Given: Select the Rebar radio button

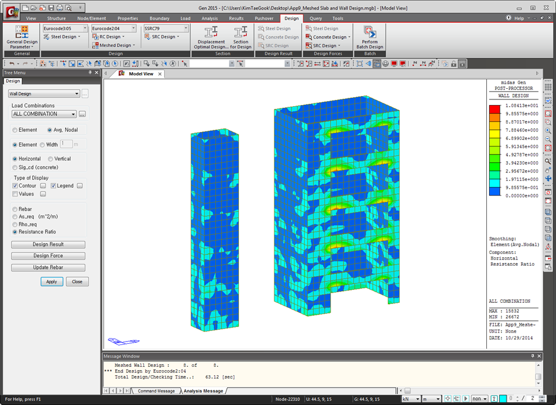Looking at the screenshot, I should click(x=15, y=209).
